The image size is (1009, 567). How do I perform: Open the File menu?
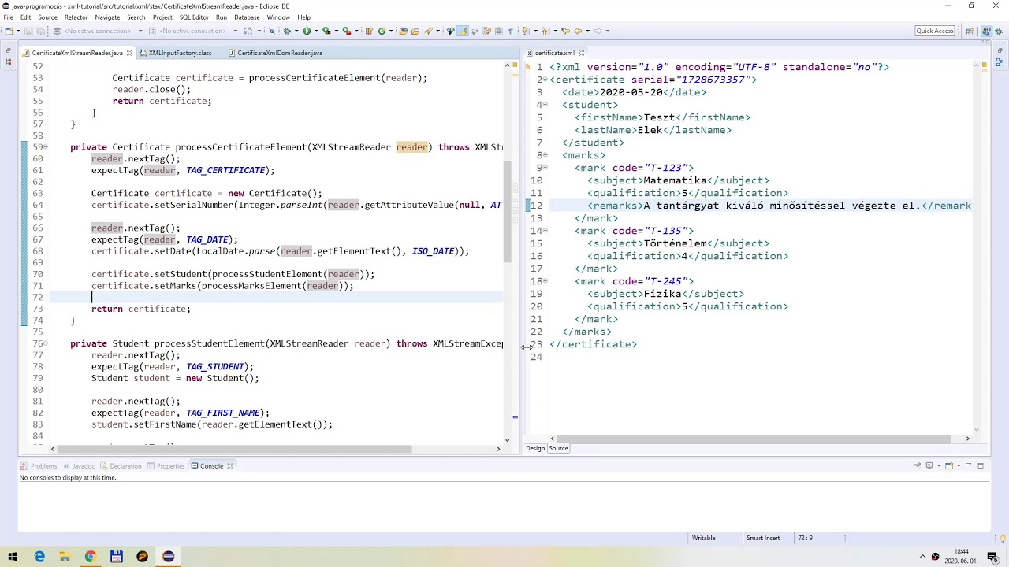[8, 17]
